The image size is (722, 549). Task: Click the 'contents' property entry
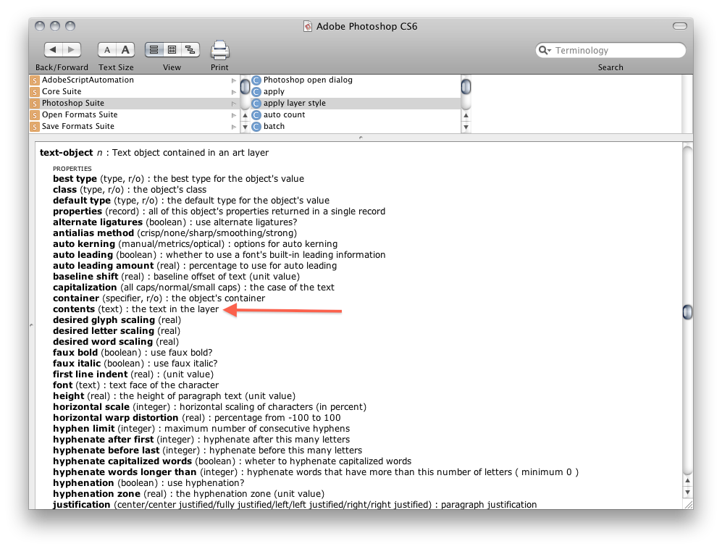[136, 309]
